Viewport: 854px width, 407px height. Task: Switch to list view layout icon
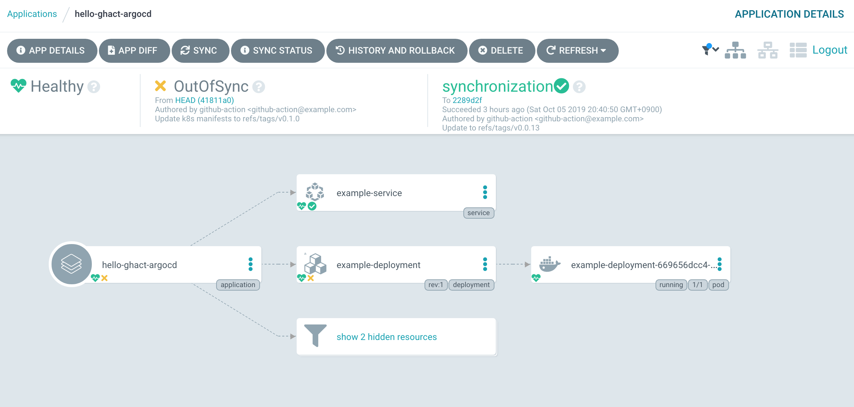coord(798,50)
